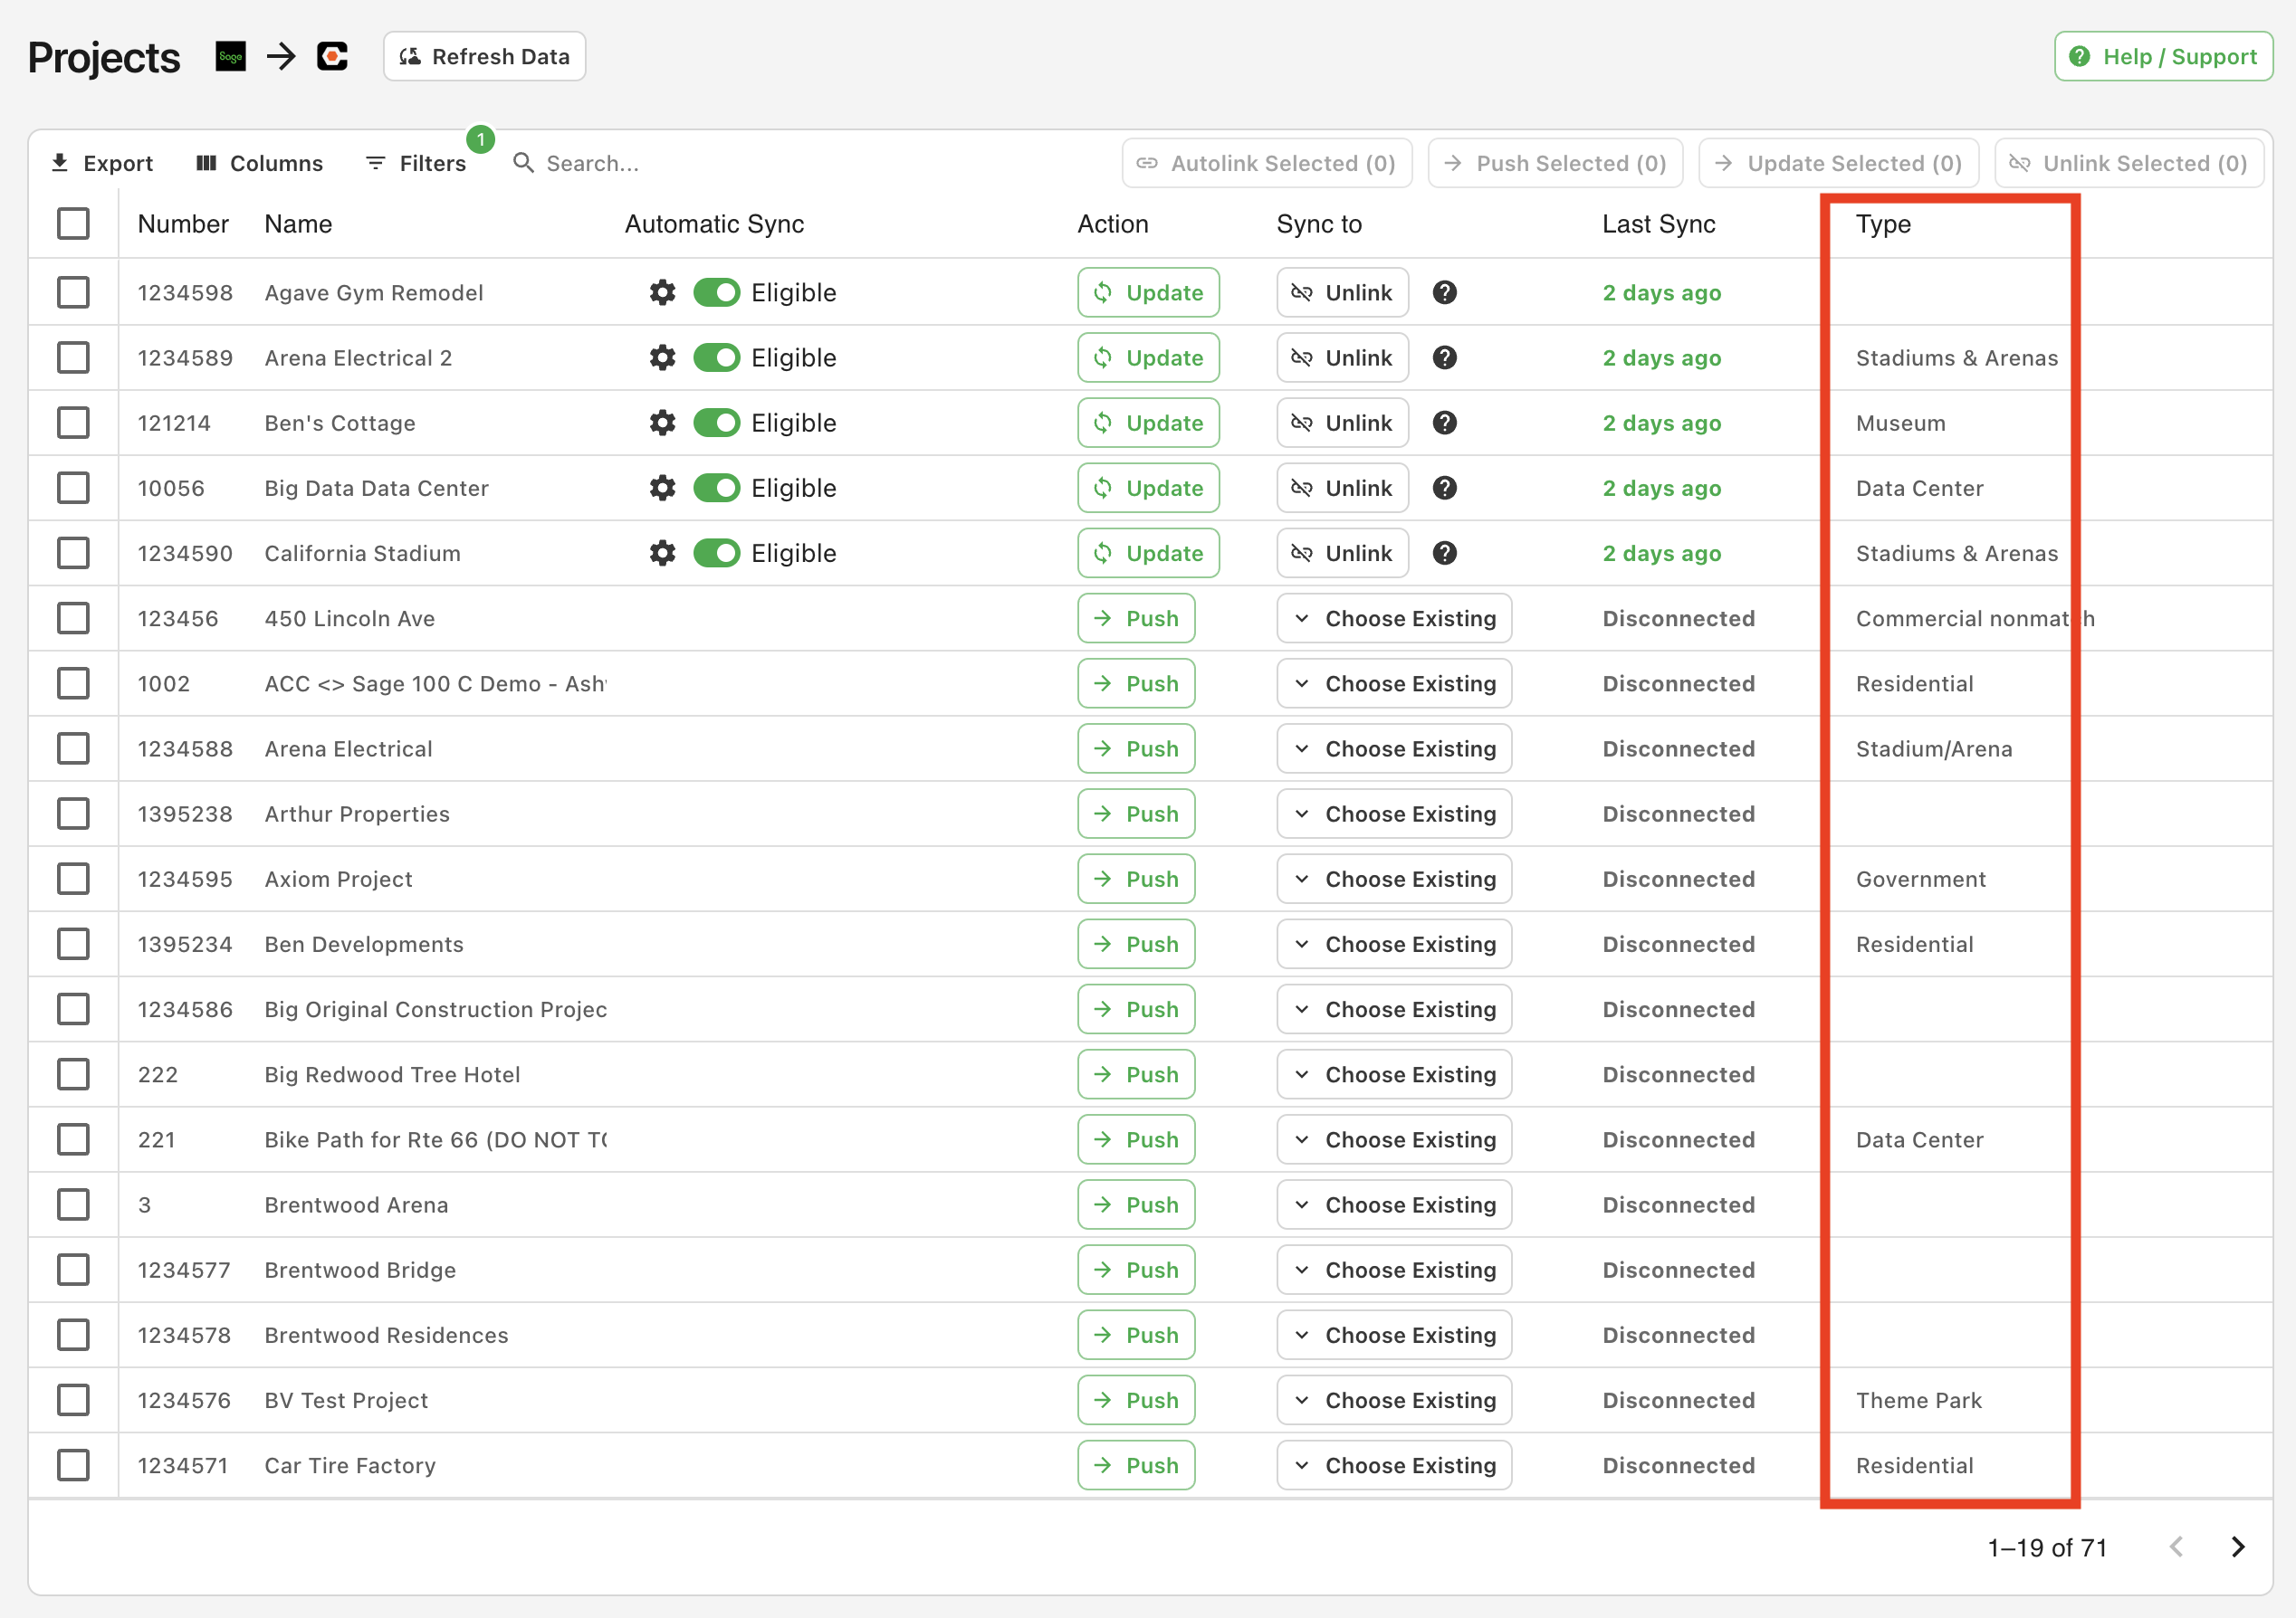The image size is (2296, 1618).
Task: Sort by Automatic Sync column header
Action: tap(714, 224)
